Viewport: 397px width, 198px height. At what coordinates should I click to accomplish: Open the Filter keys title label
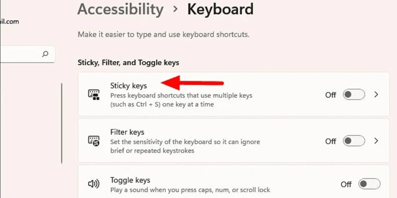(127, 132)
